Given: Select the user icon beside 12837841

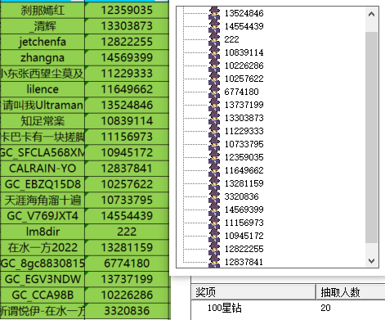Looking at the screenshot, I should [214, 262].
